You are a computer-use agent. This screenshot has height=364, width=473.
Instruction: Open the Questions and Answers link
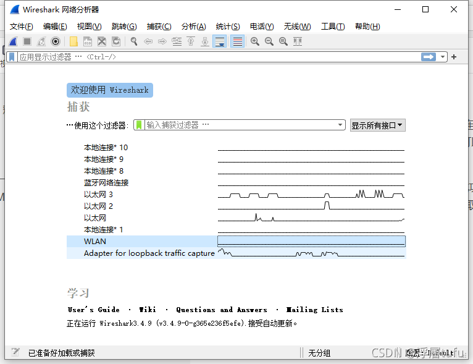(222, 310)
